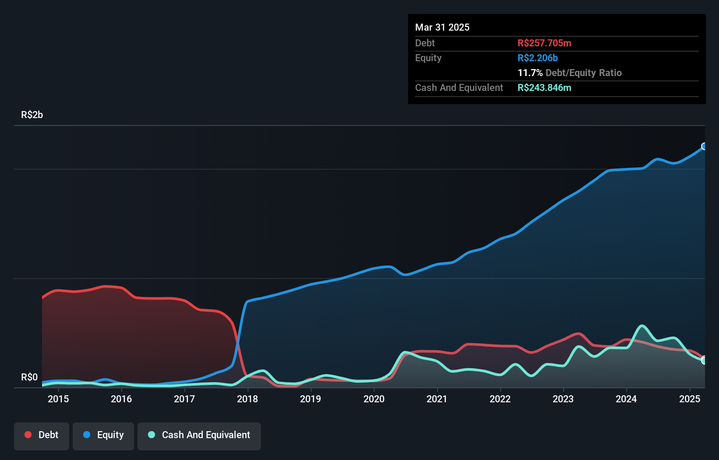Click the tooltip Debt row label
Viewport: 719px width, 460px height.
point(425,43)
